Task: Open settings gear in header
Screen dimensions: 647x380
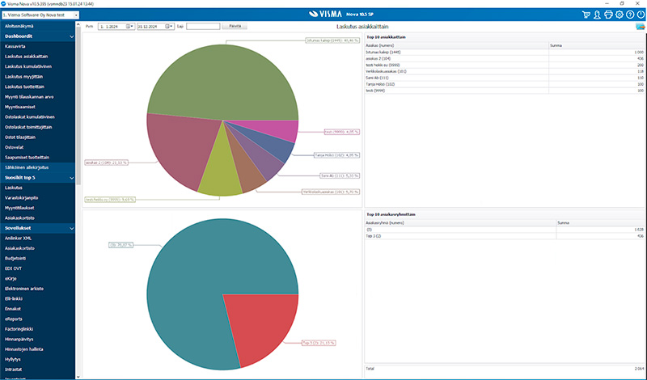Action: (x=620, y=15)
